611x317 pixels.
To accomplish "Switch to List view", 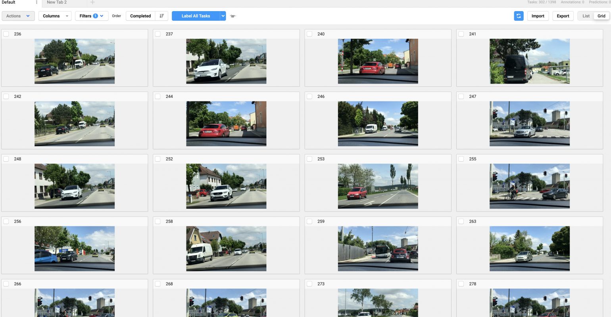I will click(586, 16).
